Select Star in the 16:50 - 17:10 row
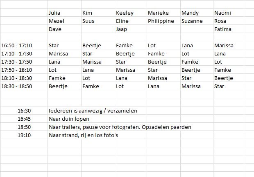 point(64,45)
